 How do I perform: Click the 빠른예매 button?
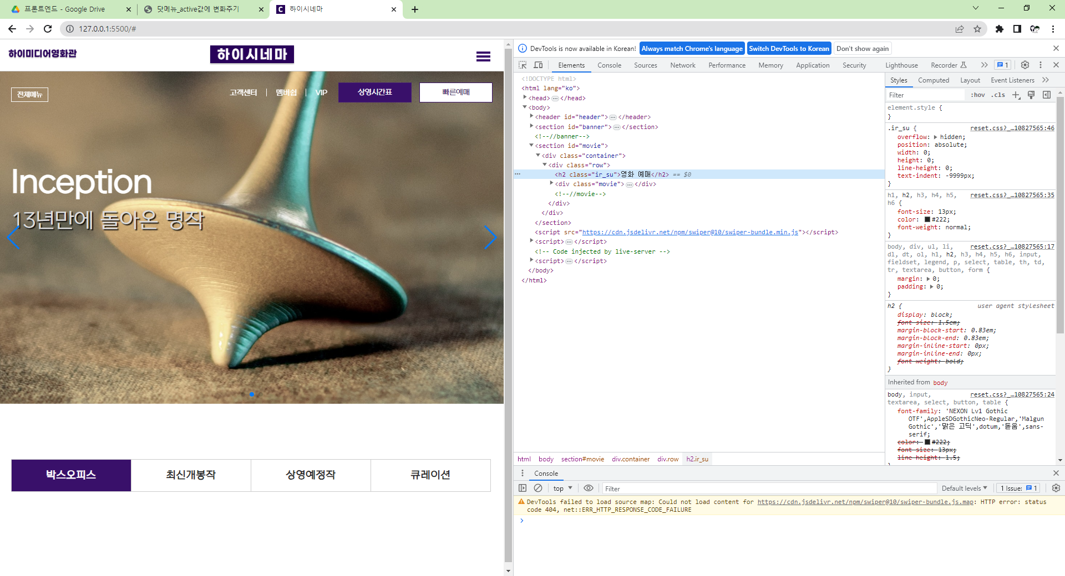456,92
